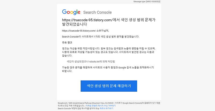Select the 주요 경고 bold heading

67,42
